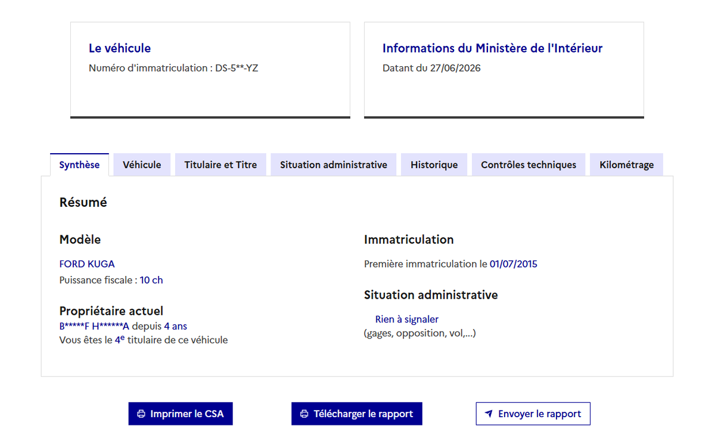This screenshot has height=447, width=715.
Task: Switch to the Kilométrage tab
Action: pos(627,165)
